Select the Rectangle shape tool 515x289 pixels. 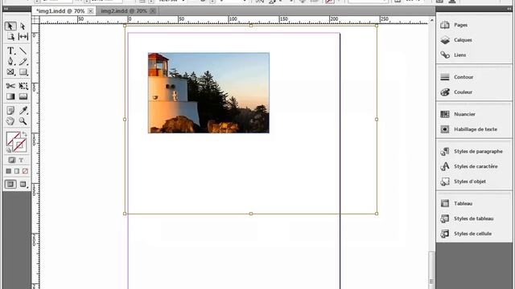tap(23, 71)
